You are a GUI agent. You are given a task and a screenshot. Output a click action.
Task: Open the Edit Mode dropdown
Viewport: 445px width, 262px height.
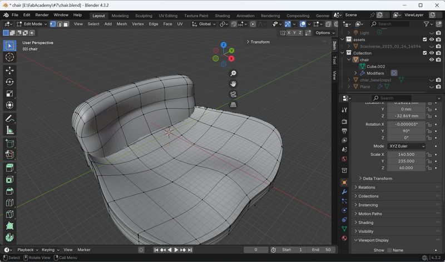[32, 24]
